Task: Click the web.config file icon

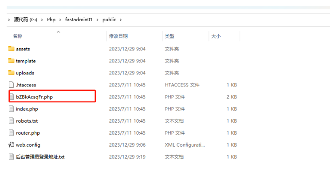Action: pyautogui.click(x=11, y=145)
